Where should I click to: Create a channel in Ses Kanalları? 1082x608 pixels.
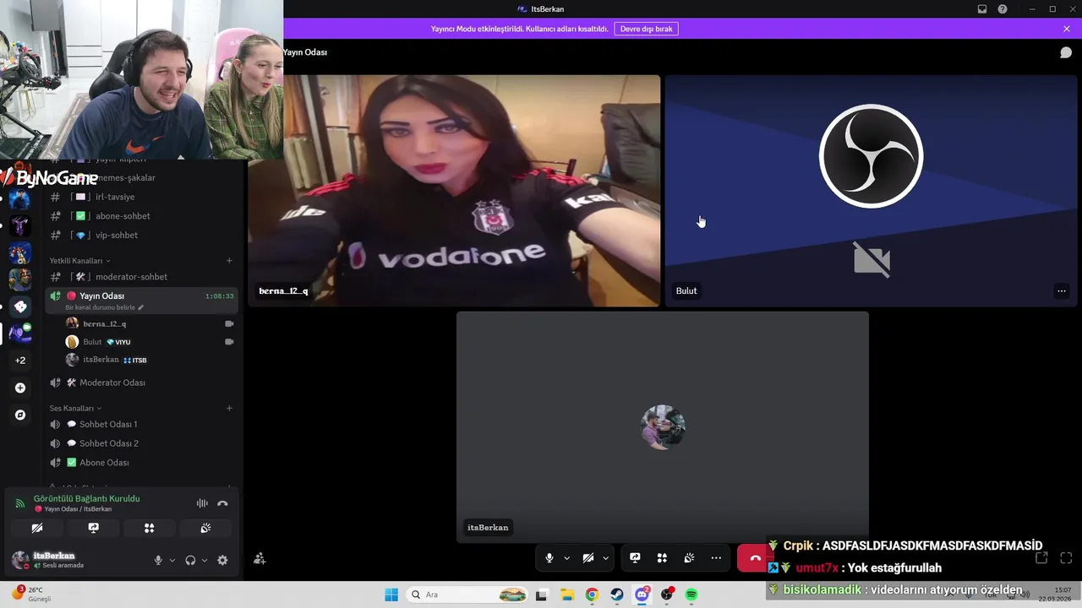pos(229,409)
